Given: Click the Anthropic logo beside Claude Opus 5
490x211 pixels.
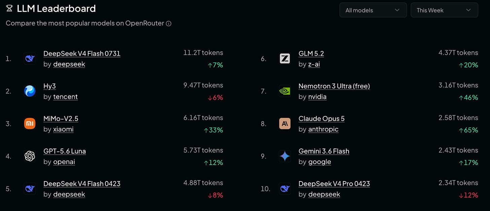Looking at the screenshot, I should (x=285, y=124).
